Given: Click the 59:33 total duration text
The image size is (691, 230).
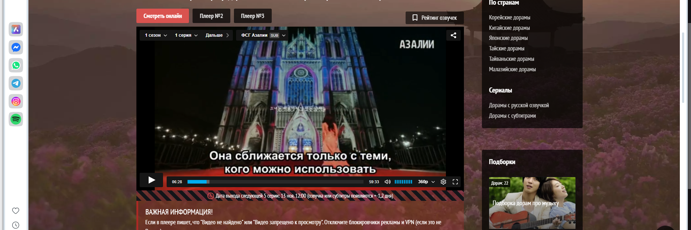Looking at the screenshot, I should [x=374, y=182].
